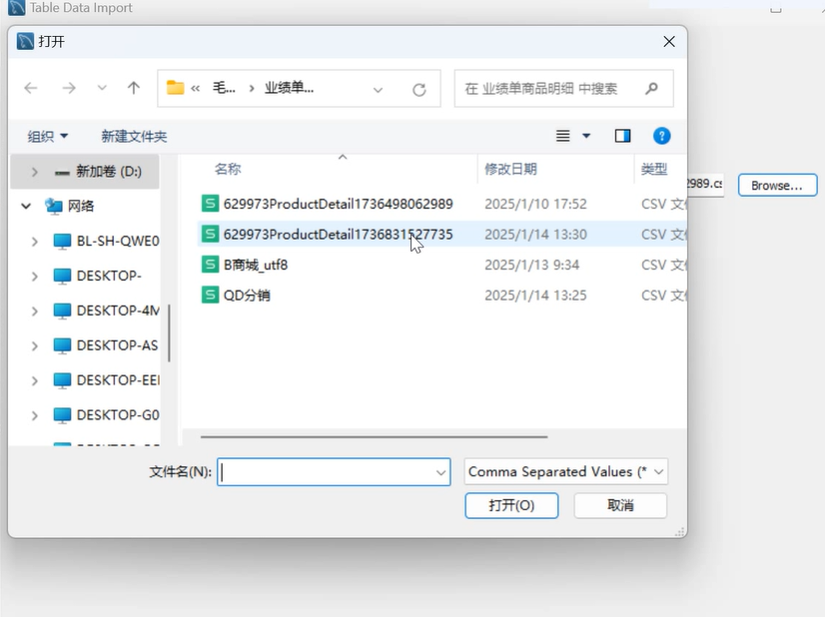Click the CSV icon of QD分销
This screenshot has height=617, width=825.
click(x=210, y=295)
